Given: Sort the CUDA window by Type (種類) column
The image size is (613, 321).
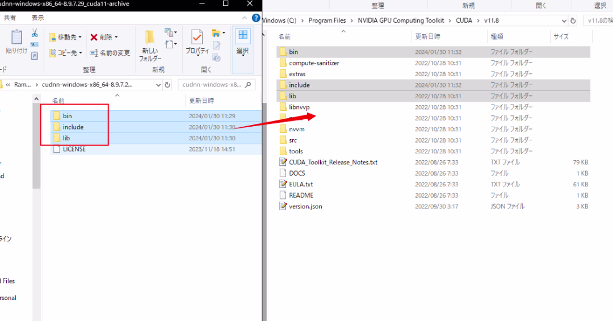Looking at the screenshot, I should click(x=497, y=36).
